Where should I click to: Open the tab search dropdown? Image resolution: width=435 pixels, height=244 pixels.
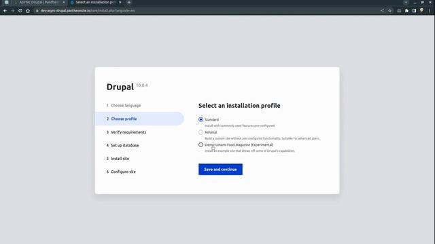coord(406,2)
